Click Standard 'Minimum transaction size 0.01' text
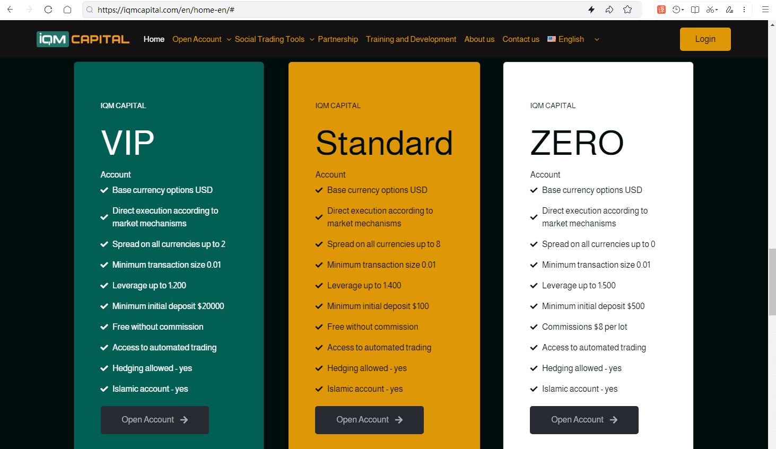776x449 pixels. point(381,265)
